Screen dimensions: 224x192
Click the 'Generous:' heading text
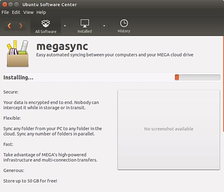[14, 170]
